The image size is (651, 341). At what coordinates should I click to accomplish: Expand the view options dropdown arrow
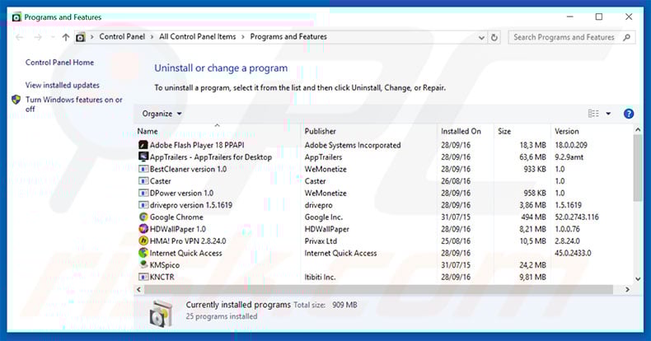point(608,114)
